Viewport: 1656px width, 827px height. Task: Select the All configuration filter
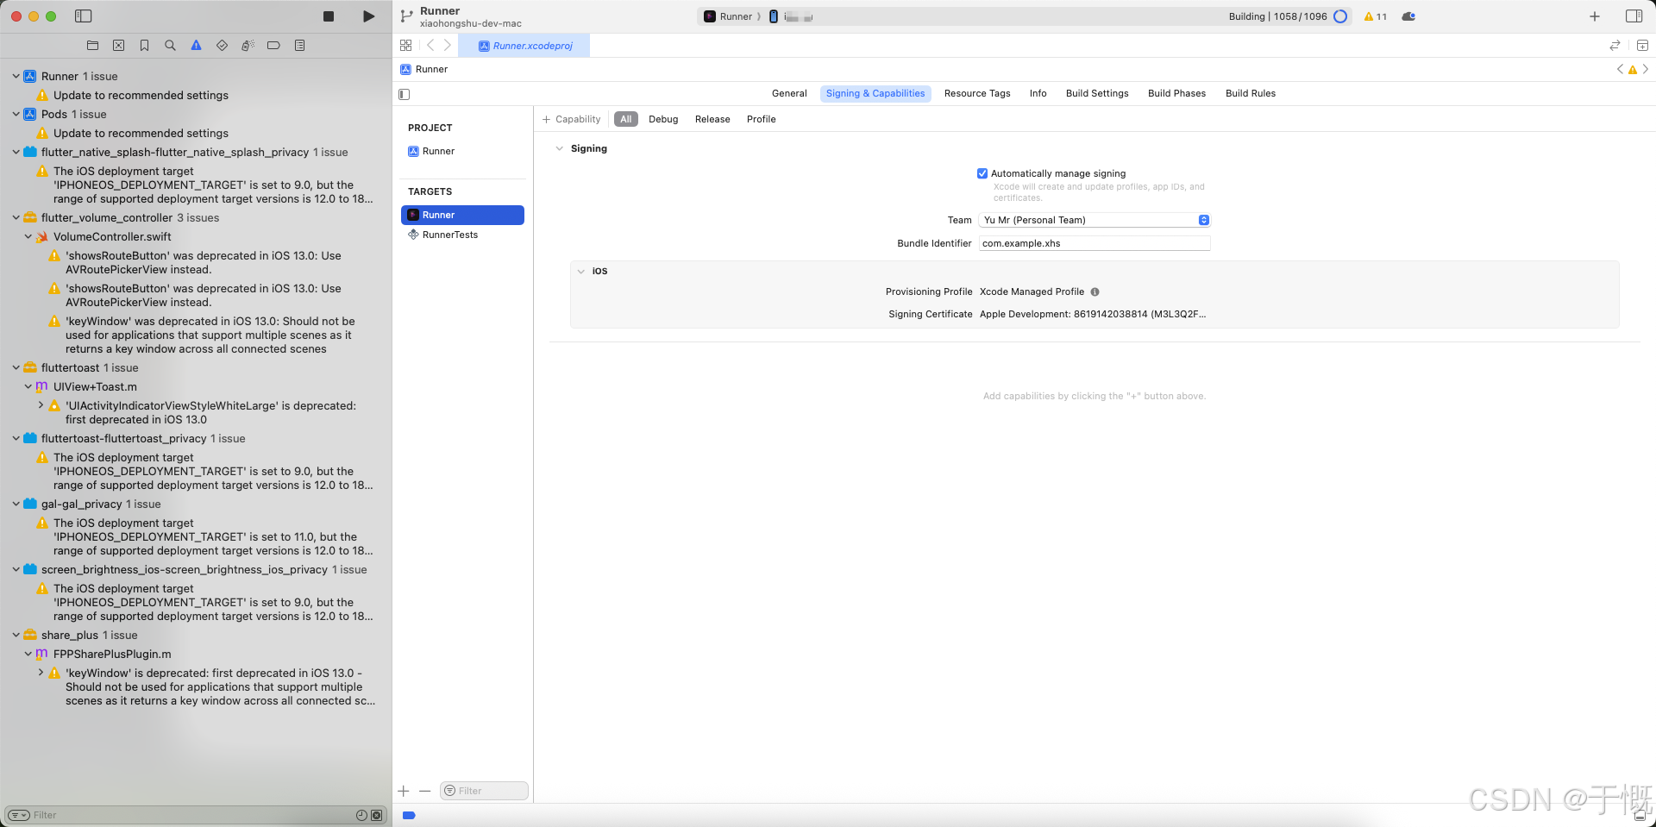point(626,120)
